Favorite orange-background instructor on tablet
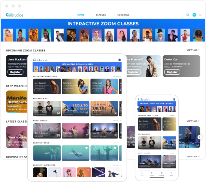Screen dimensions: 206x182 pyautogui.click(x=88, y=170)
